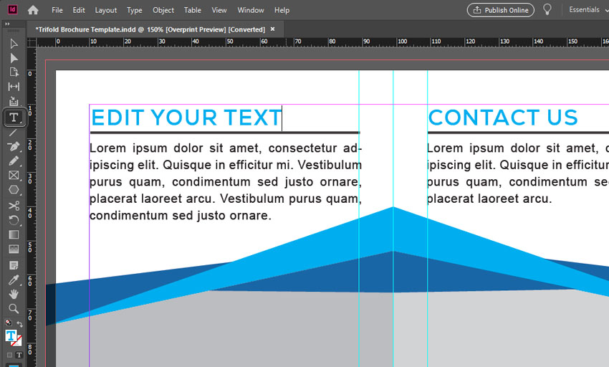The width and height of the screenshot is (609, 367).
Task: Open the Type menu
Action: tap(135, 10)
